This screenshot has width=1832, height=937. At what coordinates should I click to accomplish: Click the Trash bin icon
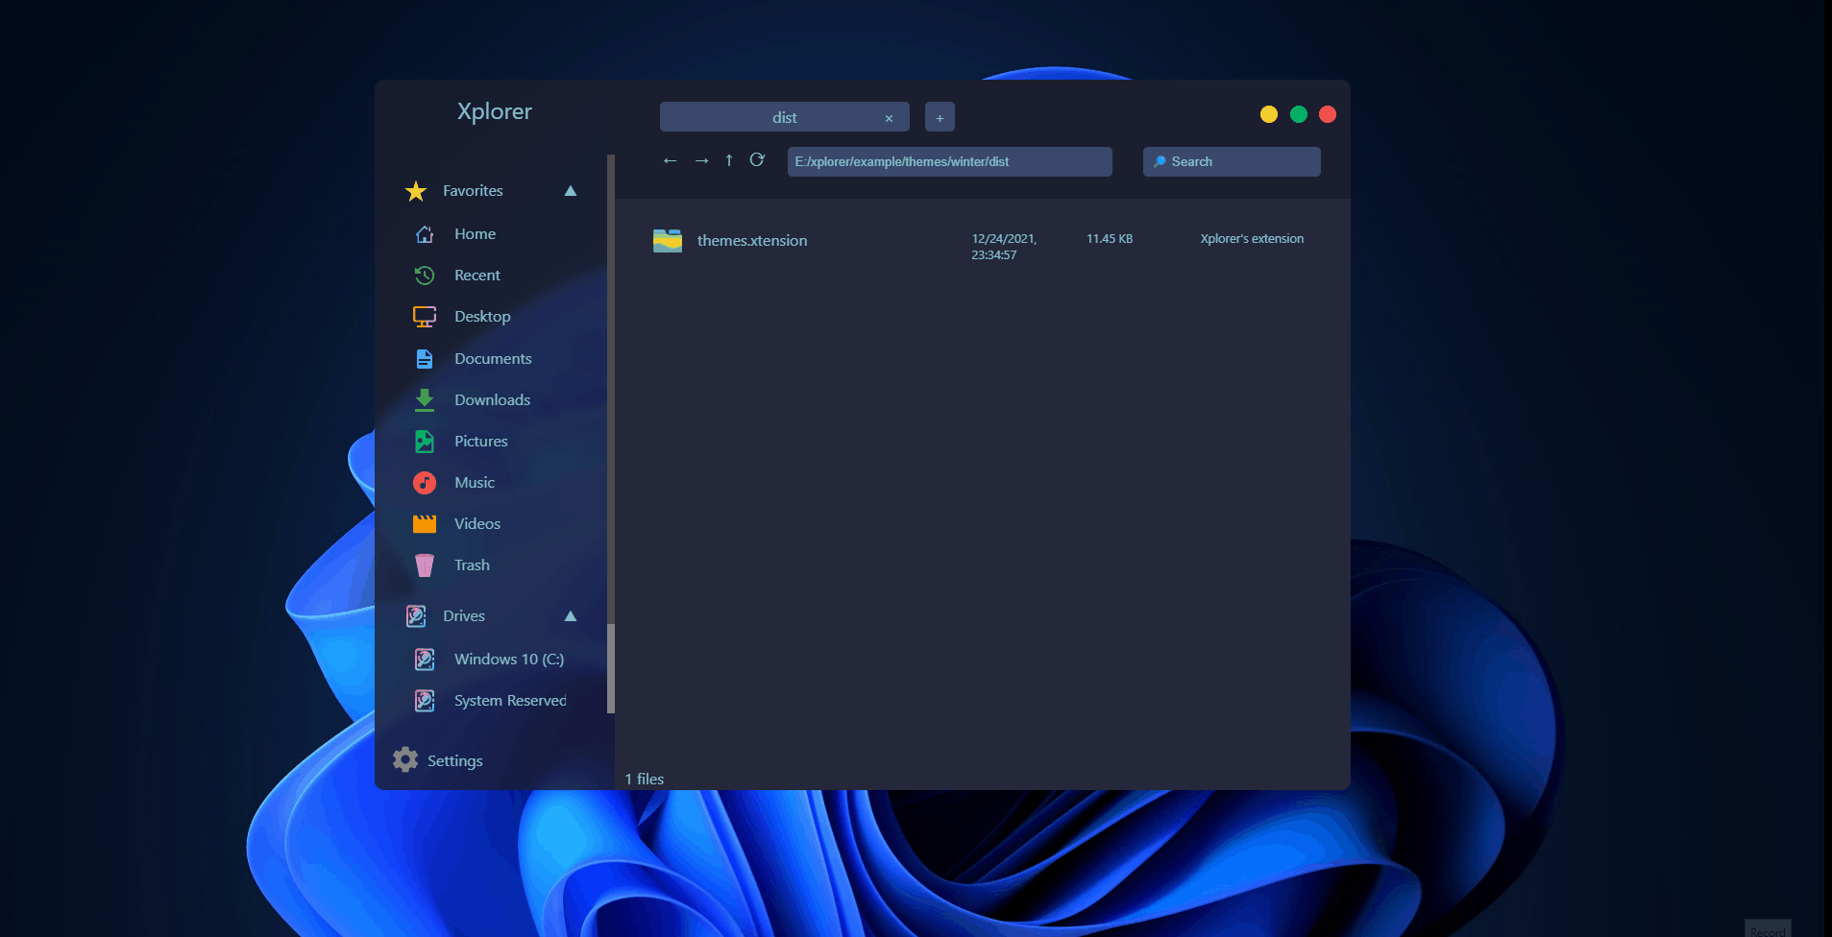[425, 565]
